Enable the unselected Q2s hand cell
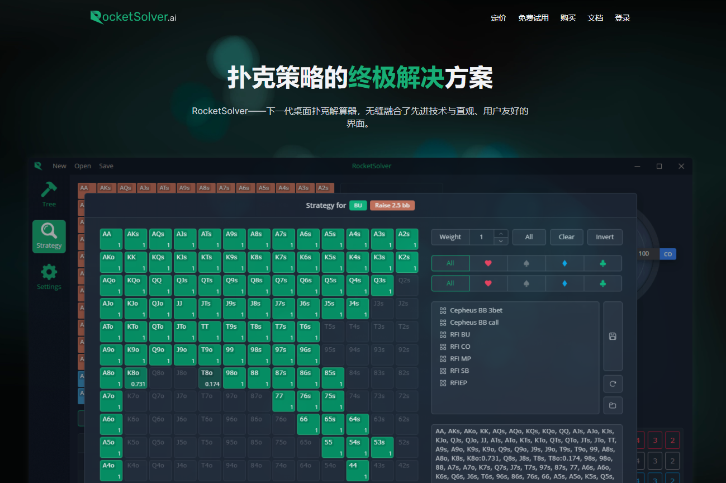 (x=407, y=286)
